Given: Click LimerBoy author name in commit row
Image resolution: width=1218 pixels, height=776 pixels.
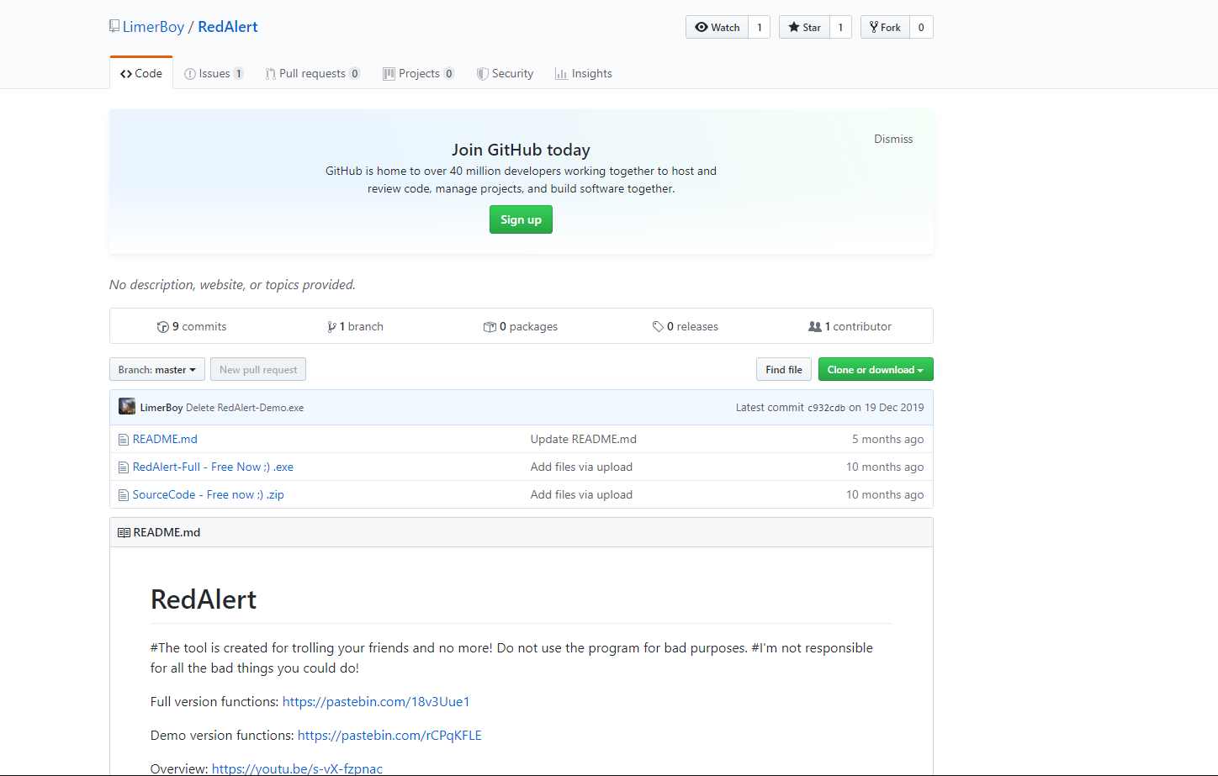Looking at the screenshot, I should pyautogui.click(x=162, y=408).
